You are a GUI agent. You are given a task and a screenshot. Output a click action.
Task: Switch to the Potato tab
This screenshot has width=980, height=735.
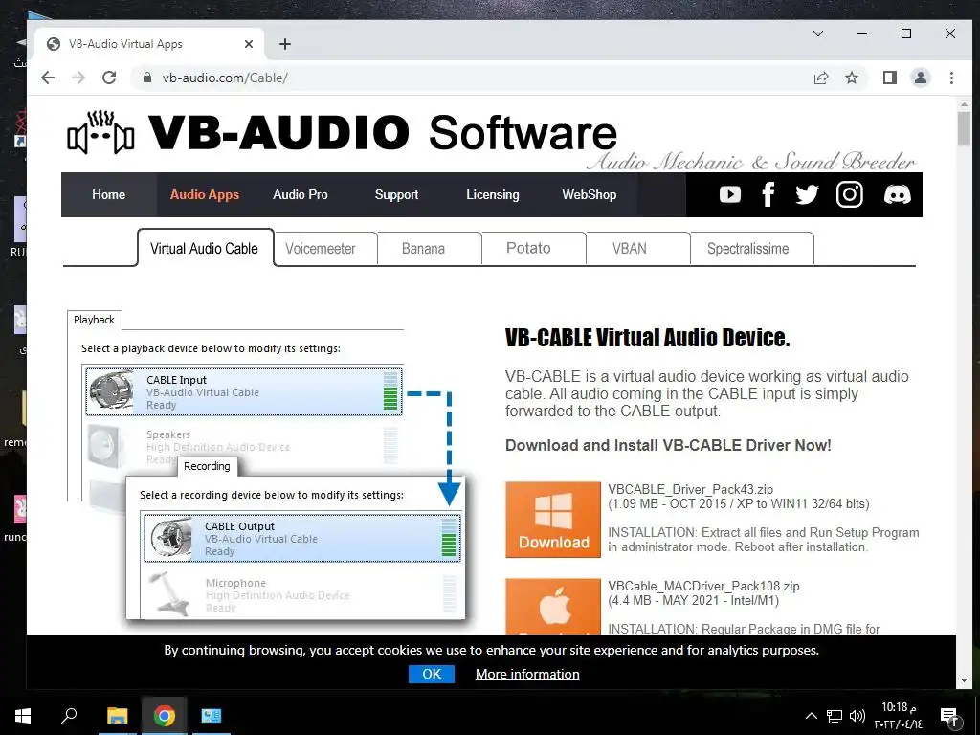pos(534,248)
